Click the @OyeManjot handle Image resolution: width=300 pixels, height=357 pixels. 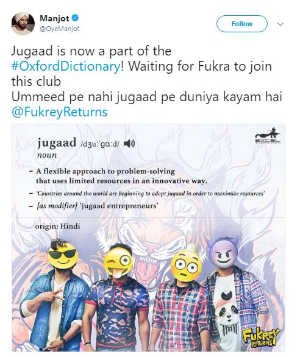click(x=60, y=29)
